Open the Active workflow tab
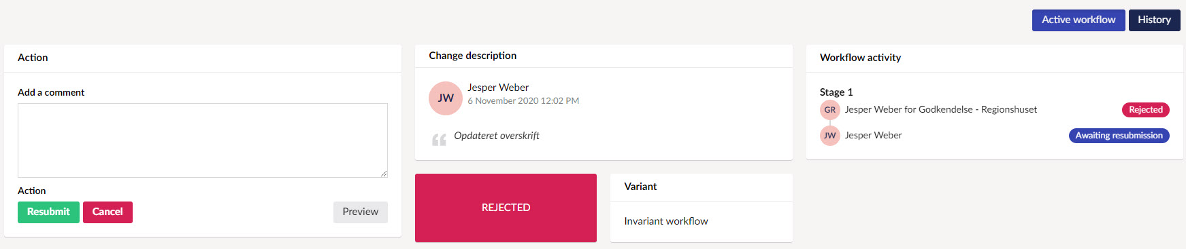This screenshot has height=249, width=1186. click(x=1078, y=20)
